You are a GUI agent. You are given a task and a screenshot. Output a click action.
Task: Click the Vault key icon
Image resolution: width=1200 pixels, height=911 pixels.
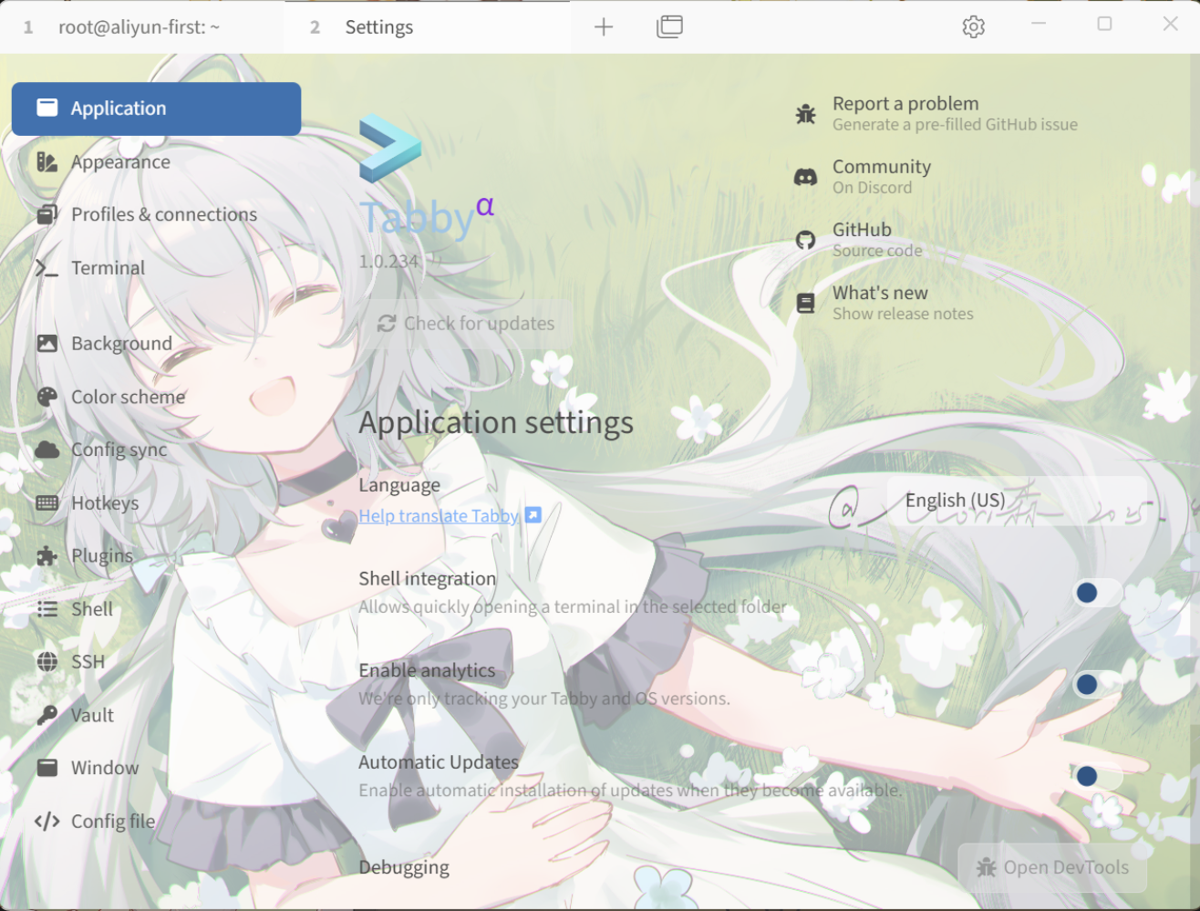[x=47, y=716]
